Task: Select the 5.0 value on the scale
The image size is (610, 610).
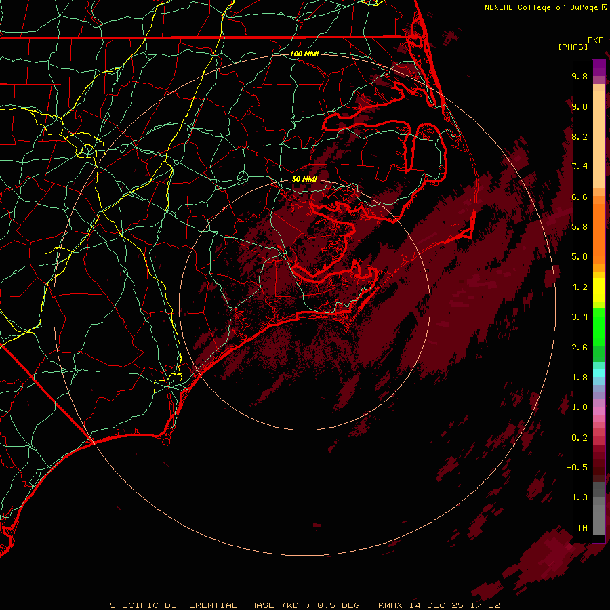Action: (x=579, y=257)
